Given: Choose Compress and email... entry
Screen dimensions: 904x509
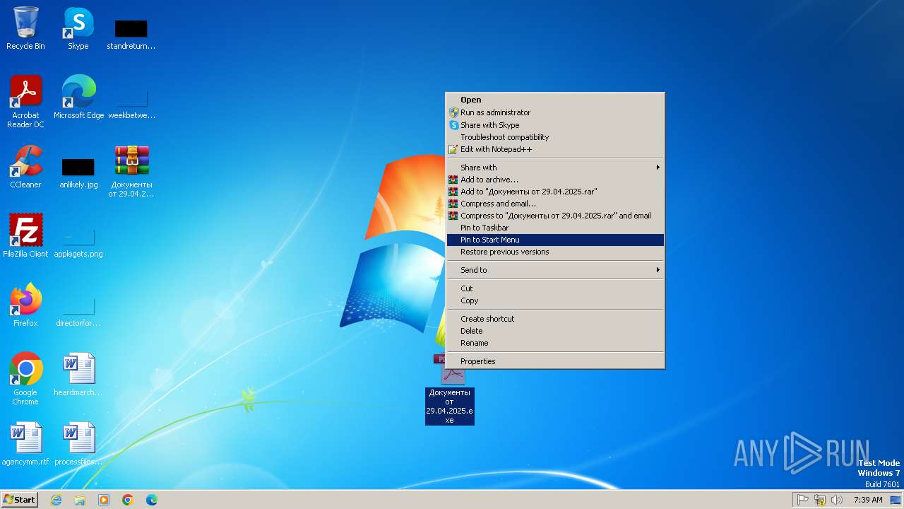Looking at the screenshot, I should [555, 204].
